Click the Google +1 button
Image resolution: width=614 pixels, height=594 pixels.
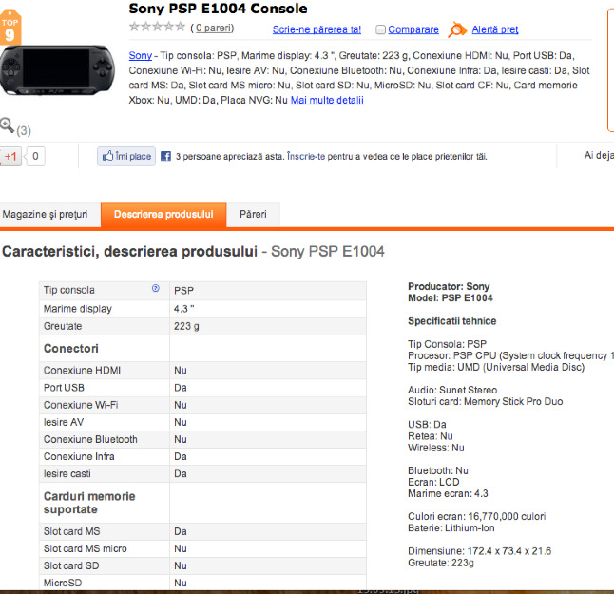click(10, 157)
